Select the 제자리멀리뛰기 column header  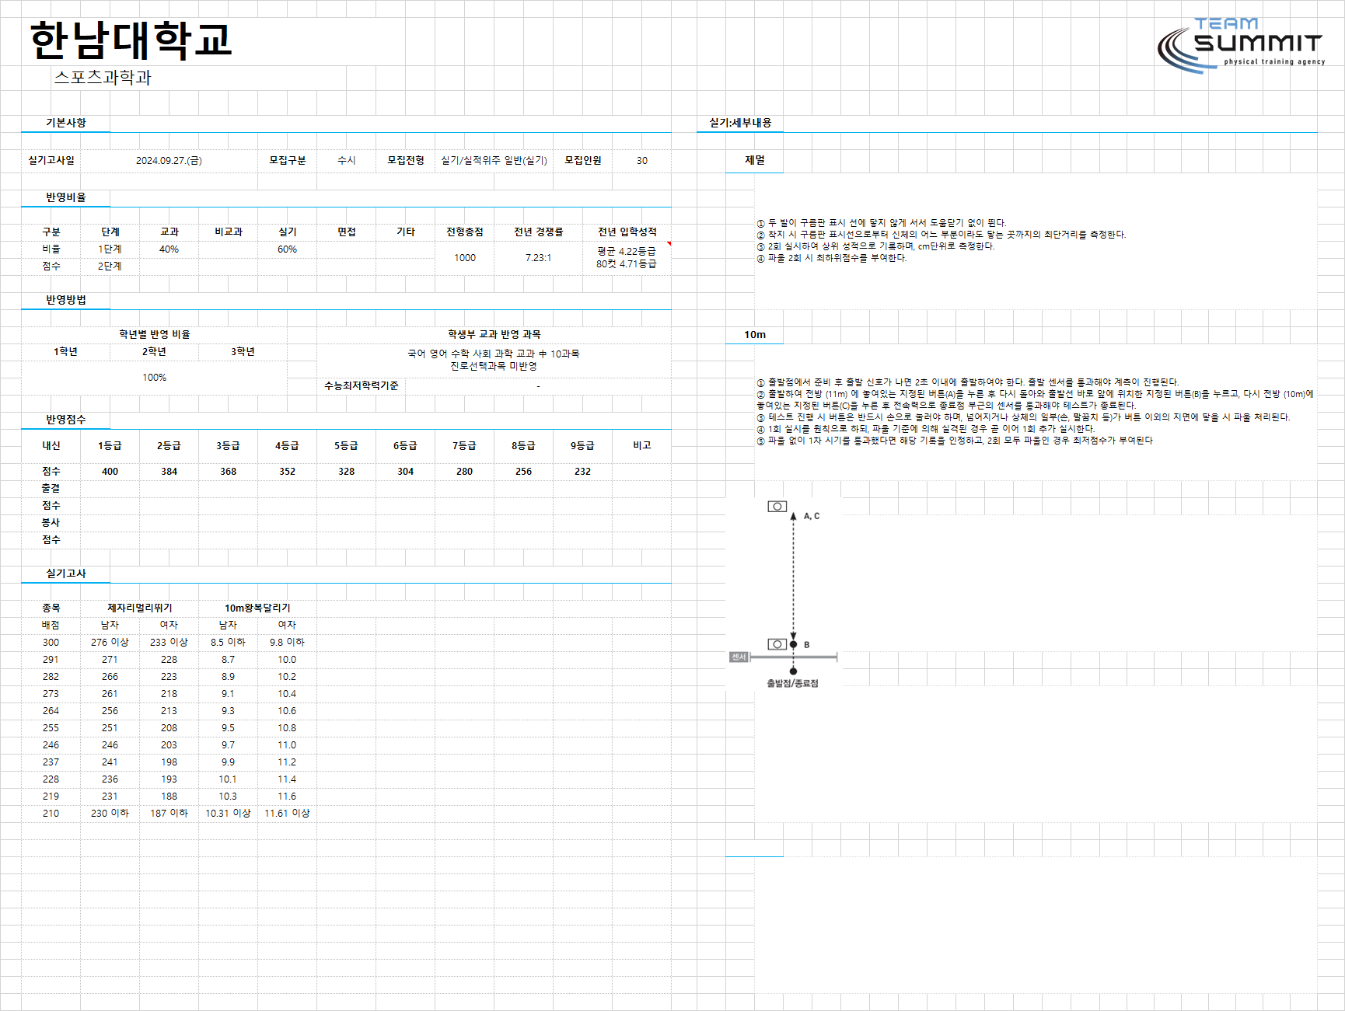point(140,608)
